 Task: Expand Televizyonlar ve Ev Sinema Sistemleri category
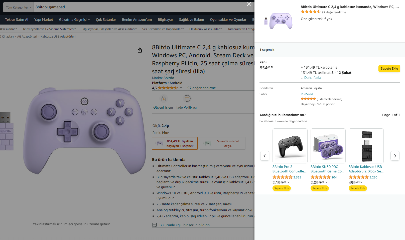(49, 29)
